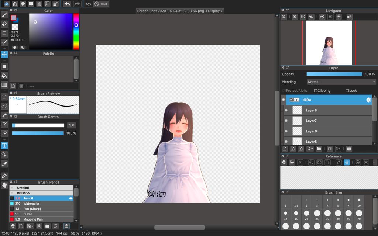Hide Layer6 using its visibility dot
This screenshot has height=236, width=378.
[286, 131]
